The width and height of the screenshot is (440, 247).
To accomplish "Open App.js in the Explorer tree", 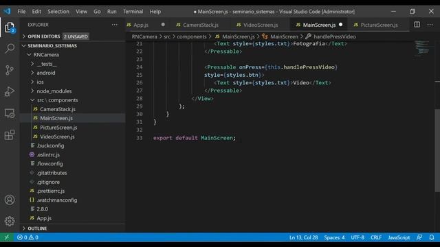I will point(44,218).
